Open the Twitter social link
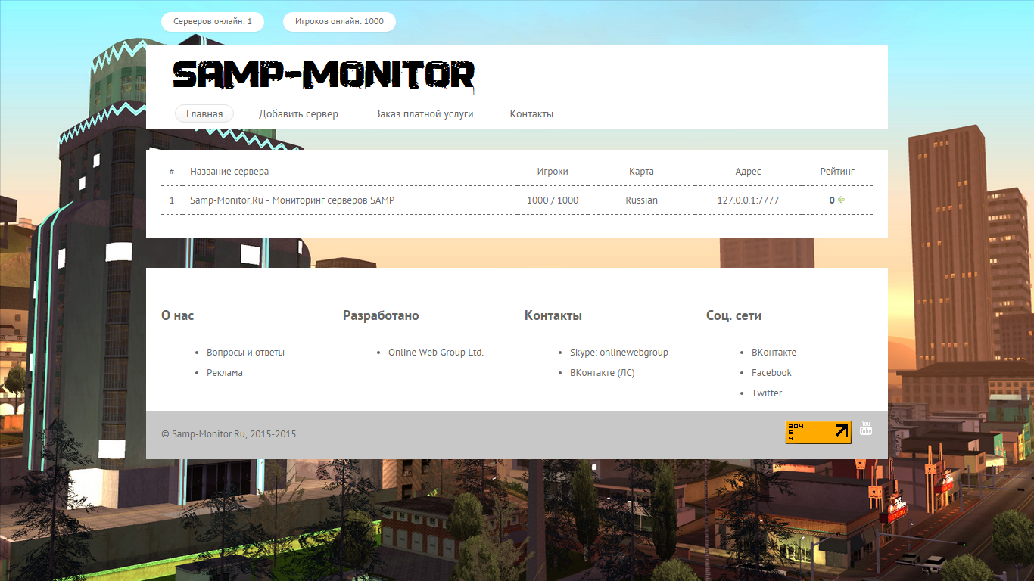This screenshot has height=581, width=1034. pyautogui.click(x=768, y=393)
